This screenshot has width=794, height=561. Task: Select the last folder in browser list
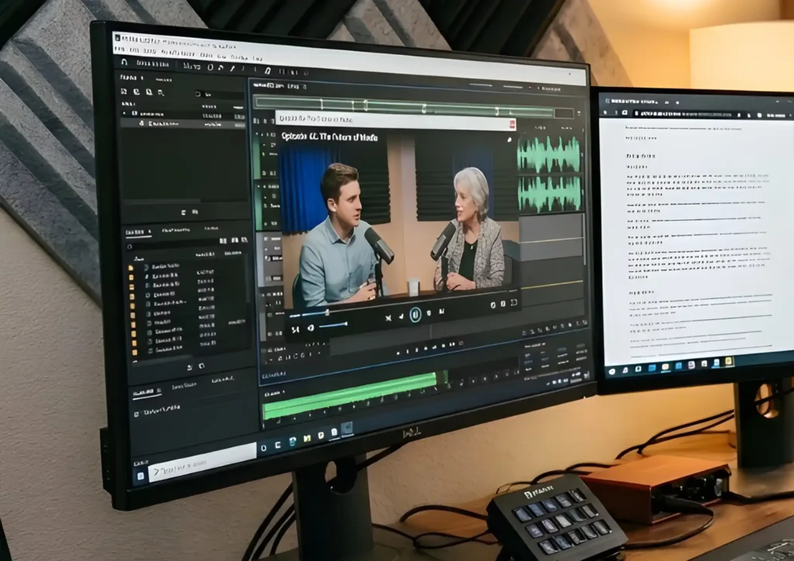tap(134, 351)
